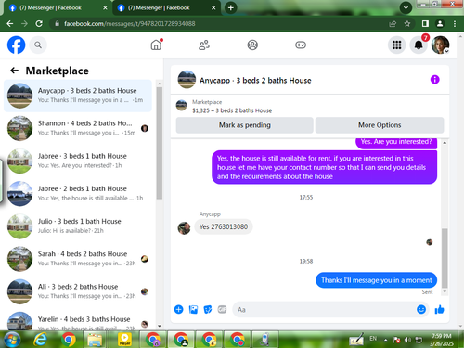This screenshot has height=348, width=464.
Task: Click the conversation scroll up arrow
Action: [x=445, y=143]
